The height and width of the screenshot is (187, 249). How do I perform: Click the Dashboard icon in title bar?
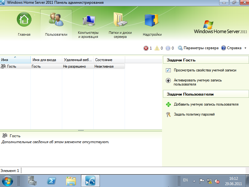pos(2,2)
